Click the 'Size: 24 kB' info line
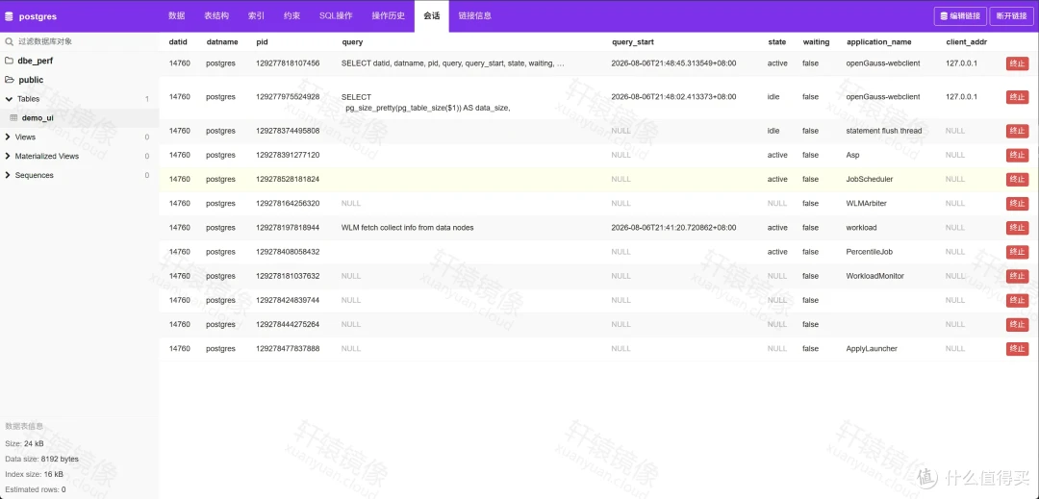The height and width of the screenshot is (499, 1039). [24, 443]
